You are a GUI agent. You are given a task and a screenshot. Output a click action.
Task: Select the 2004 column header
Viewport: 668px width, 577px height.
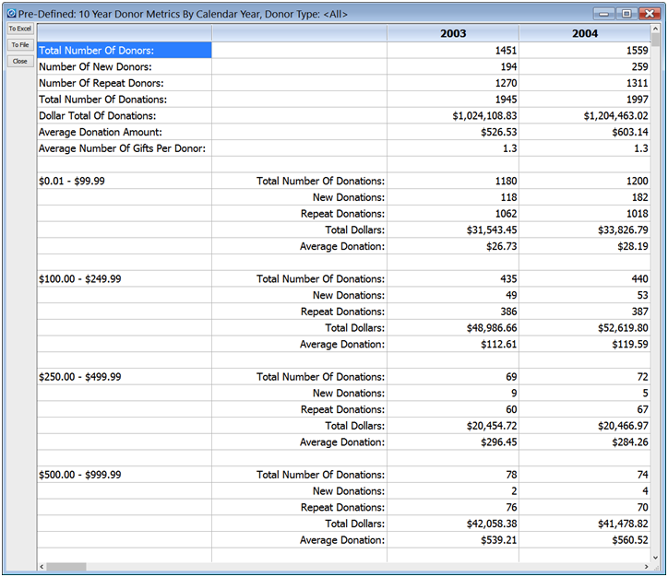pyautogui.click(x=585, y=33)
